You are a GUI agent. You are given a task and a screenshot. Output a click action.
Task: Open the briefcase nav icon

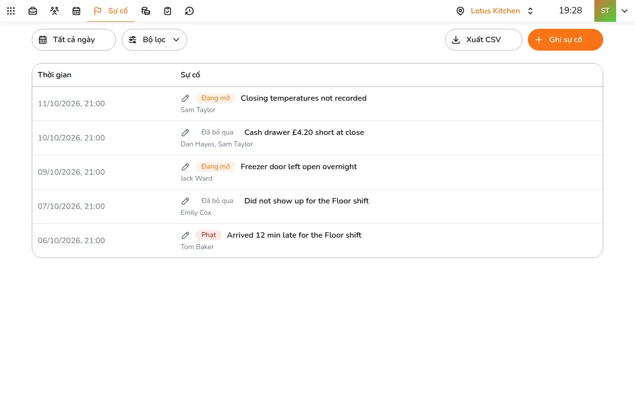[x=33, y=11]
